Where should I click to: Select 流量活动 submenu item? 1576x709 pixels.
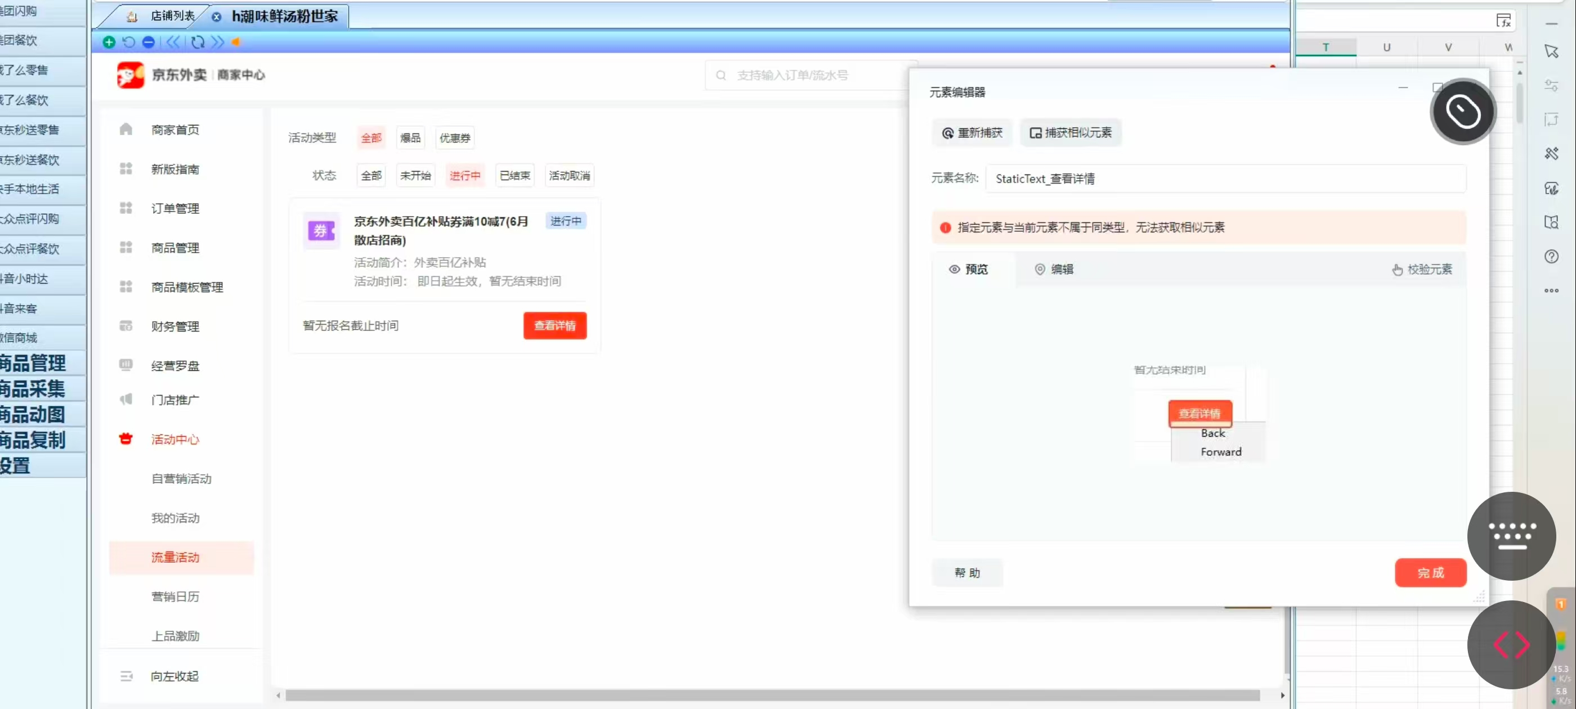[x=181, y=557]
